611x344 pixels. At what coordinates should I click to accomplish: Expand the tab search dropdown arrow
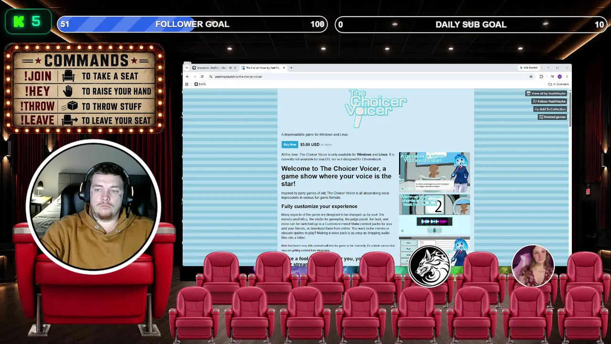187,68
